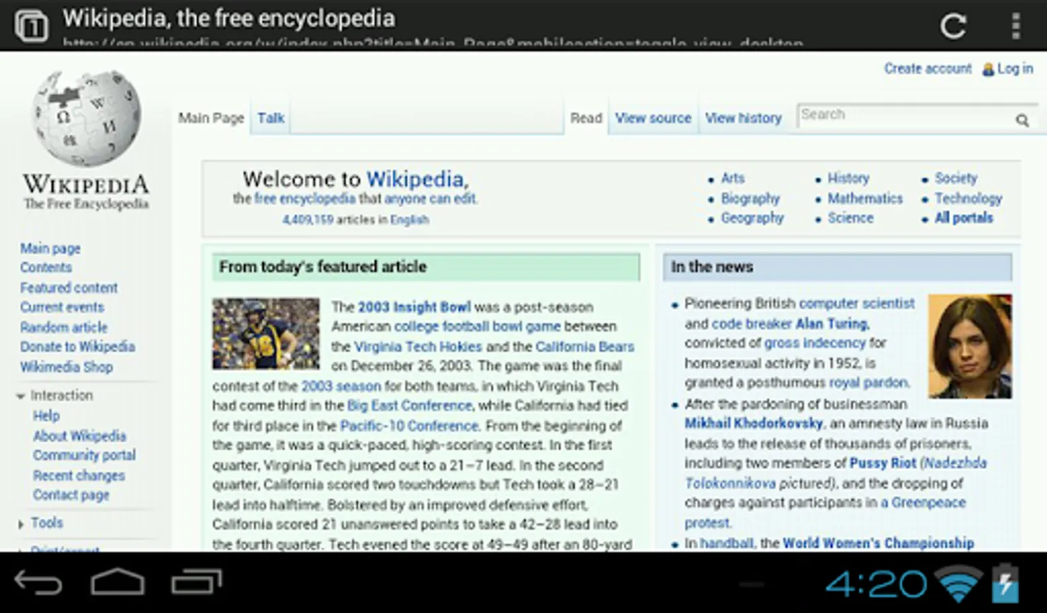Open the Mikhail Khodorkovsky link

click(x=754, y=424)
